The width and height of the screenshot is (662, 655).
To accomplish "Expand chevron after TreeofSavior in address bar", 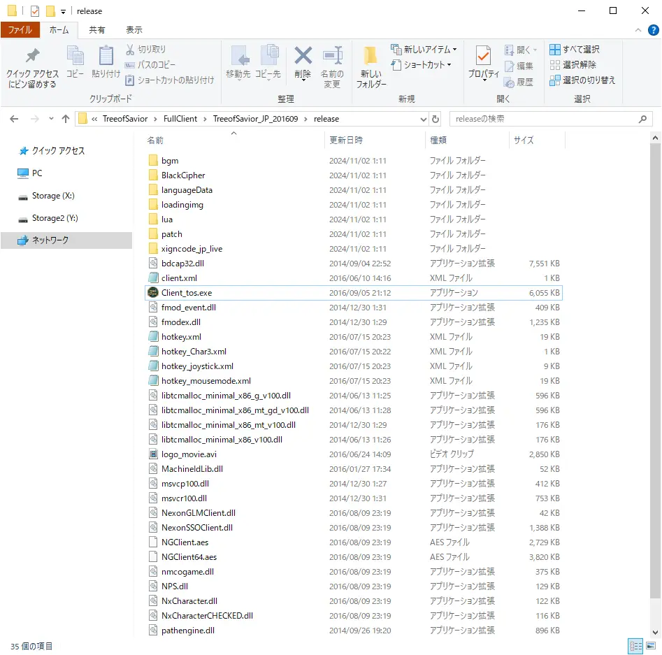I will pos(155,119).
